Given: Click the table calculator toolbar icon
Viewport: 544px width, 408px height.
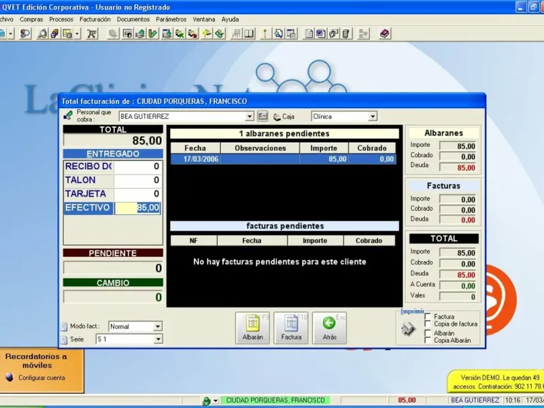Looking at the screenshot, I should [x=67, y=33].
